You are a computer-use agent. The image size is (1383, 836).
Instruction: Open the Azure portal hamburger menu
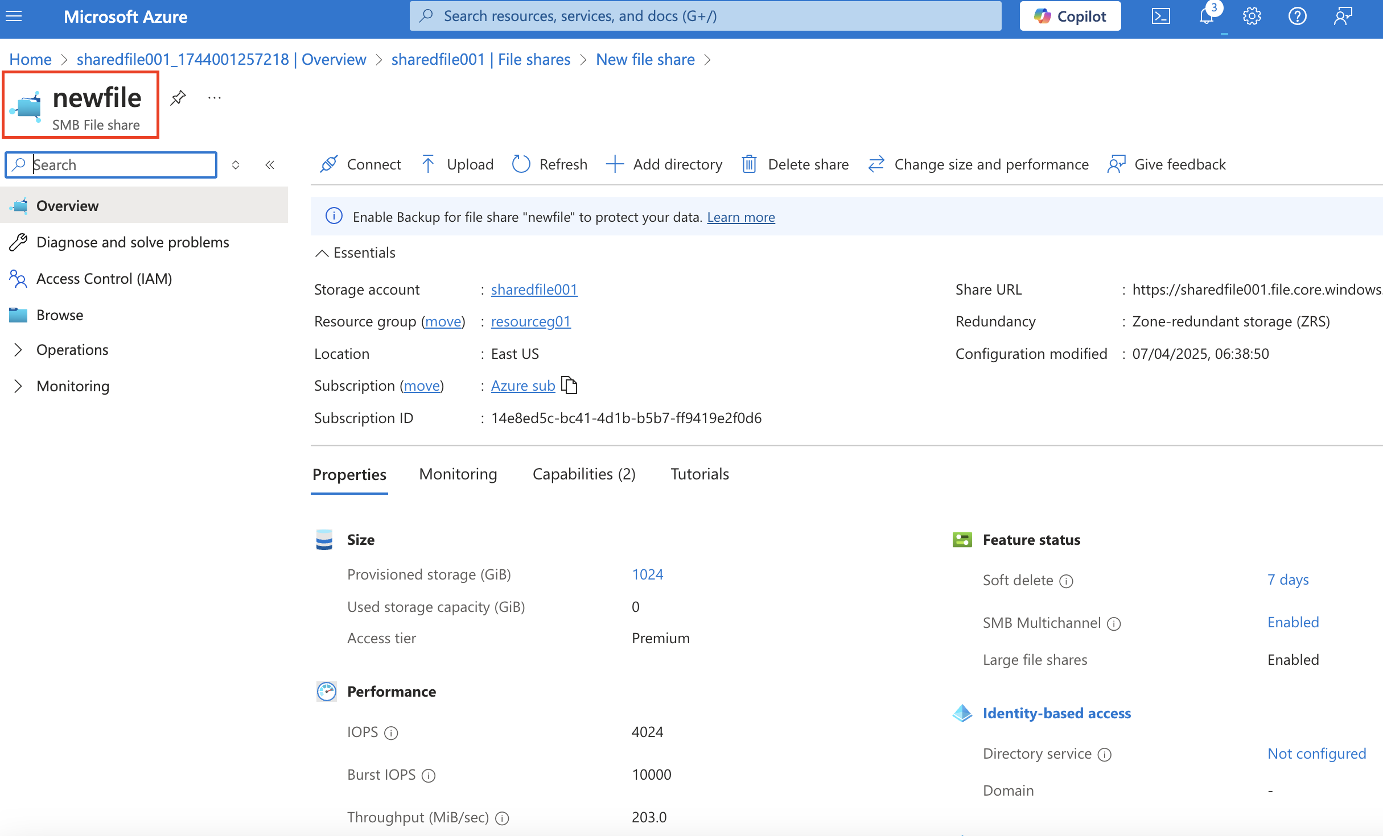14,16
